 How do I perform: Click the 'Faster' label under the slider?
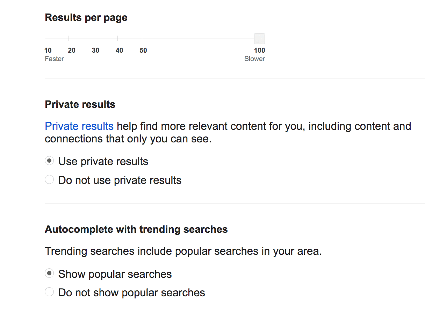click(54, 59)
